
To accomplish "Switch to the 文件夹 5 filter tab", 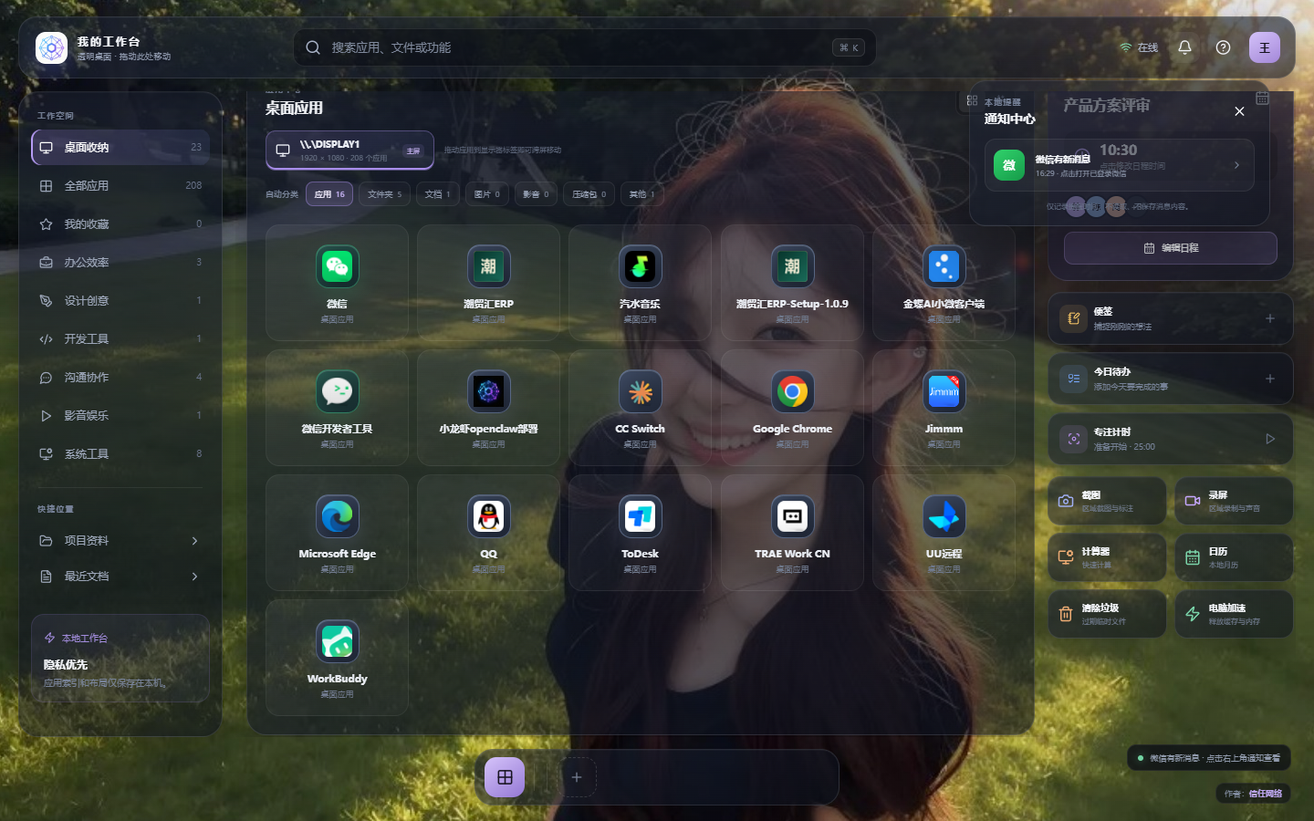I will (x=384, y=194).
